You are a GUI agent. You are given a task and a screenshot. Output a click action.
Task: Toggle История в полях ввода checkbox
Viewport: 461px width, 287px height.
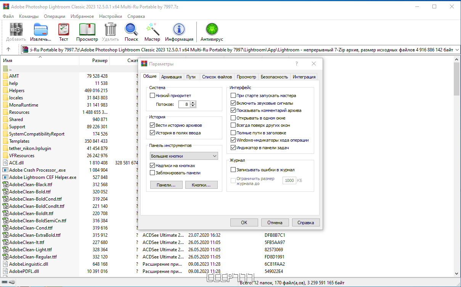153,133
